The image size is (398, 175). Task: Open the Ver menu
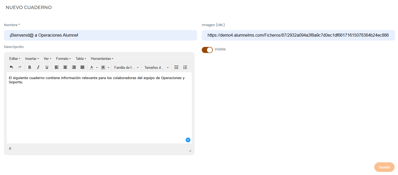point(47,59)
